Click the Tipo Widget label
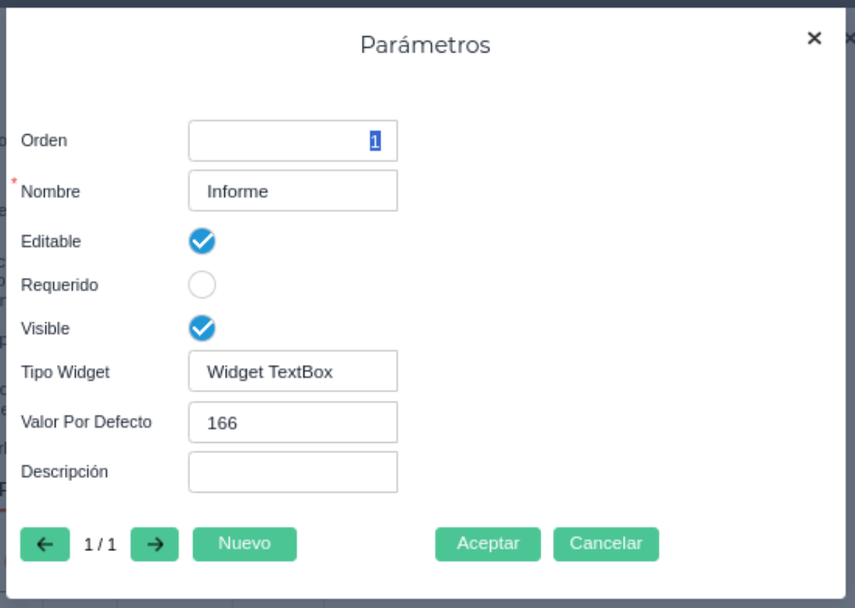The width and height of the screenshot is (855, 608). (x=65, y=372)
